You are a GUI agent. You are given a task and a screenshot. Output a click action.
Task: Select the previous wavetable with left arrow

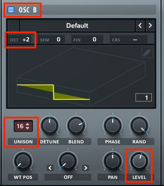tap(140, 25)
